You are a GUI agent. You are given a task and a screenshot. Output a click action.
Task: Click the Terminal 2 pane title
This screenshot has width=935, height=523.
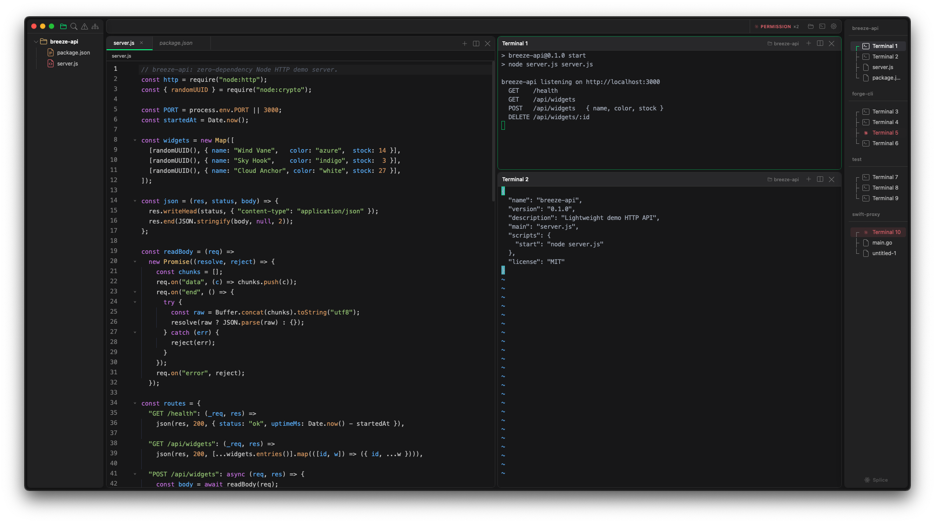click(x=515, y=179)
